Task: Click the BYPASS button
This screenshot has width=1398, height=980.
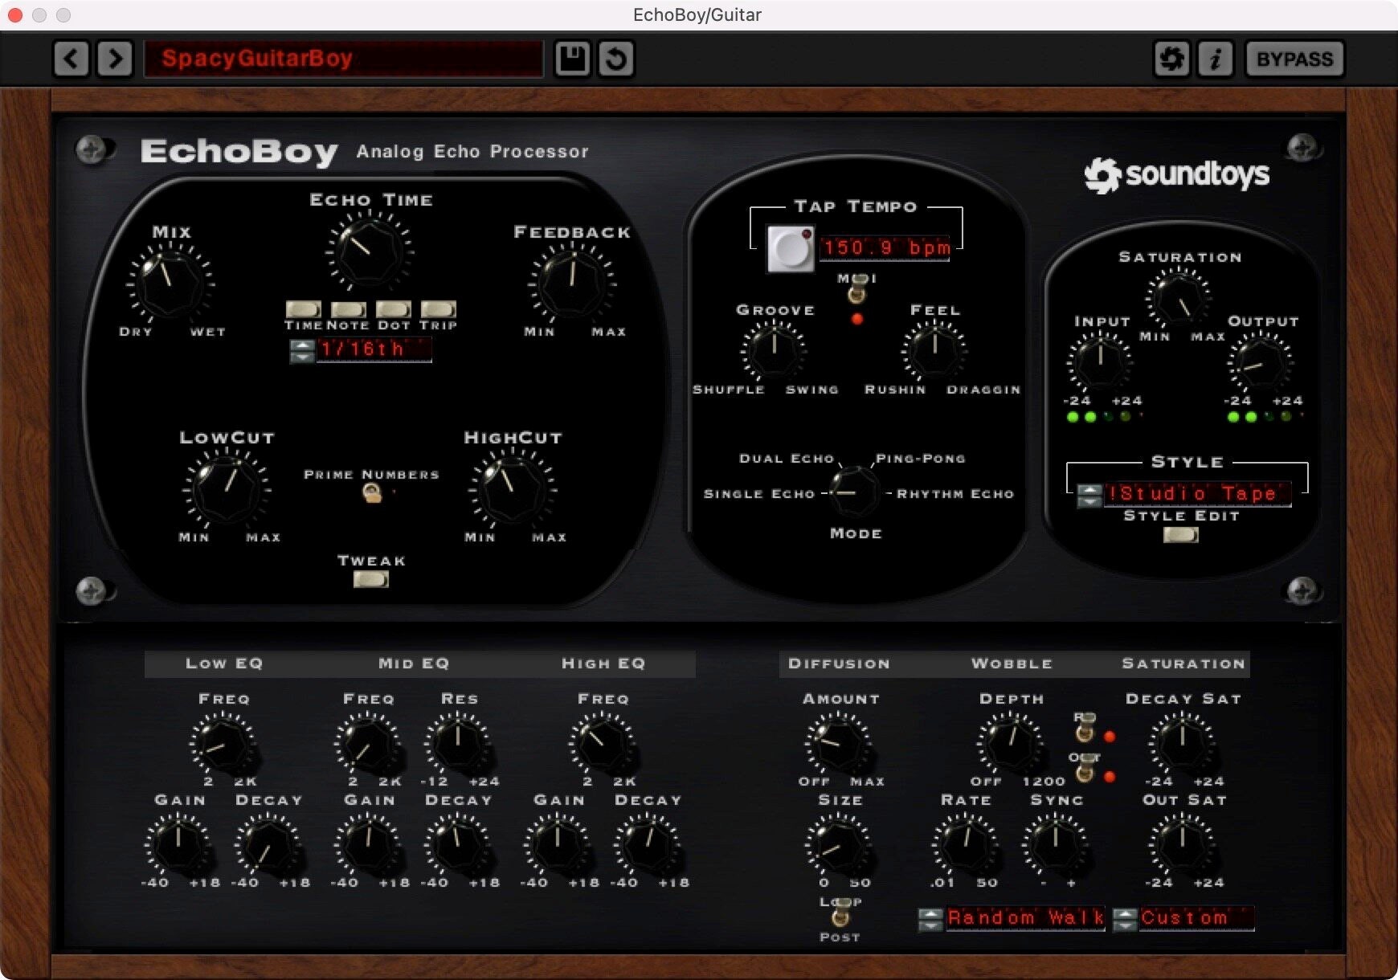Action: pos(1294,59)
